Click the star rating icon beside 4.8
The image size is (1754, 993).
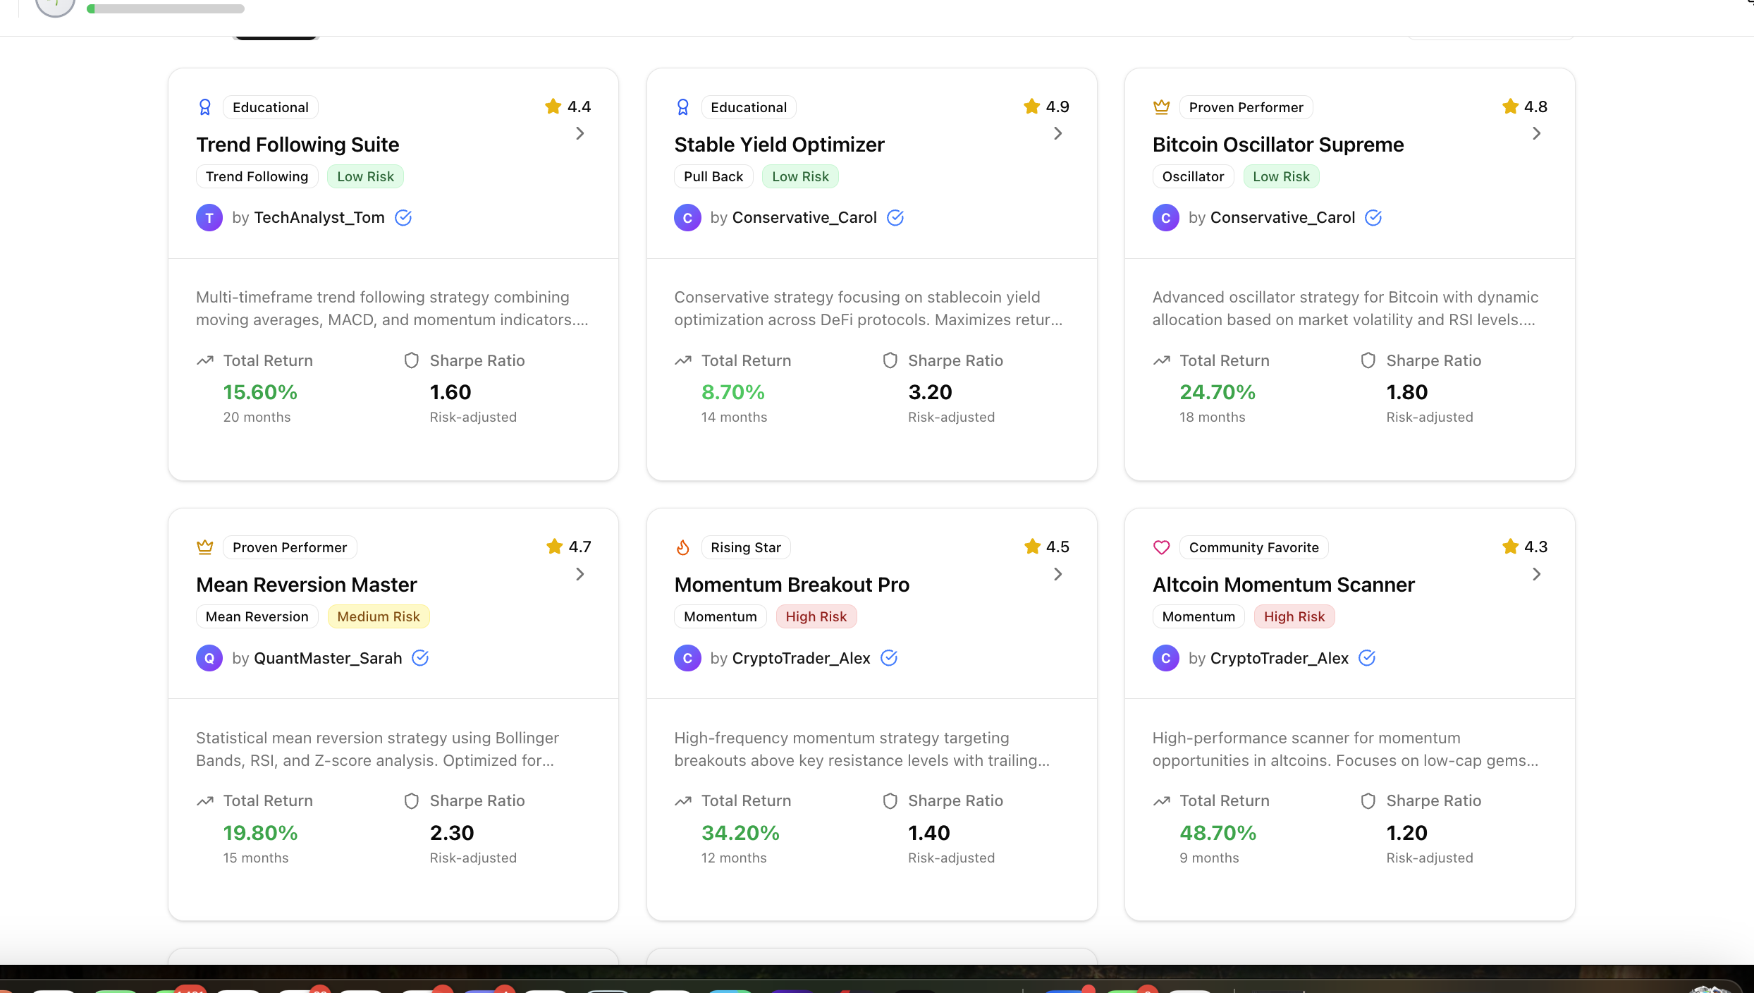tap(1509, 106)
